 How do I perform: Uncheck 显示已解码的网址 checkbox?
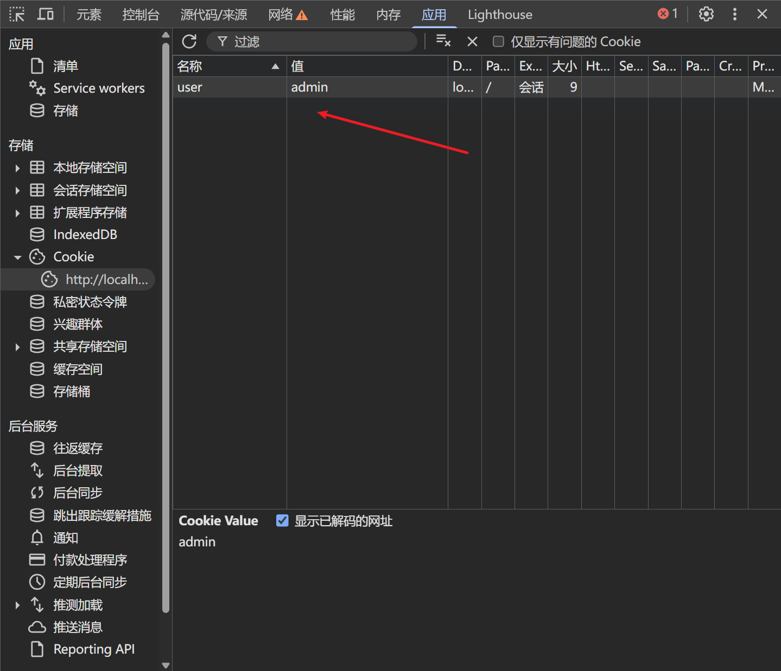282,521
